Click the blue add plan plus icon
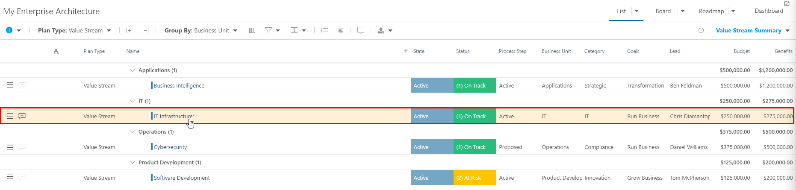Viewport: 796px width, 190px height. tap(9, 30)
